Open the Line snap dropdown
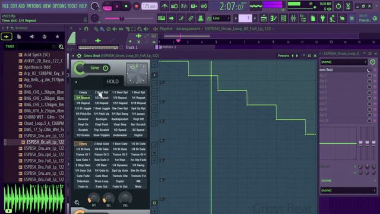Screen dimensions: 380x214 221,18
